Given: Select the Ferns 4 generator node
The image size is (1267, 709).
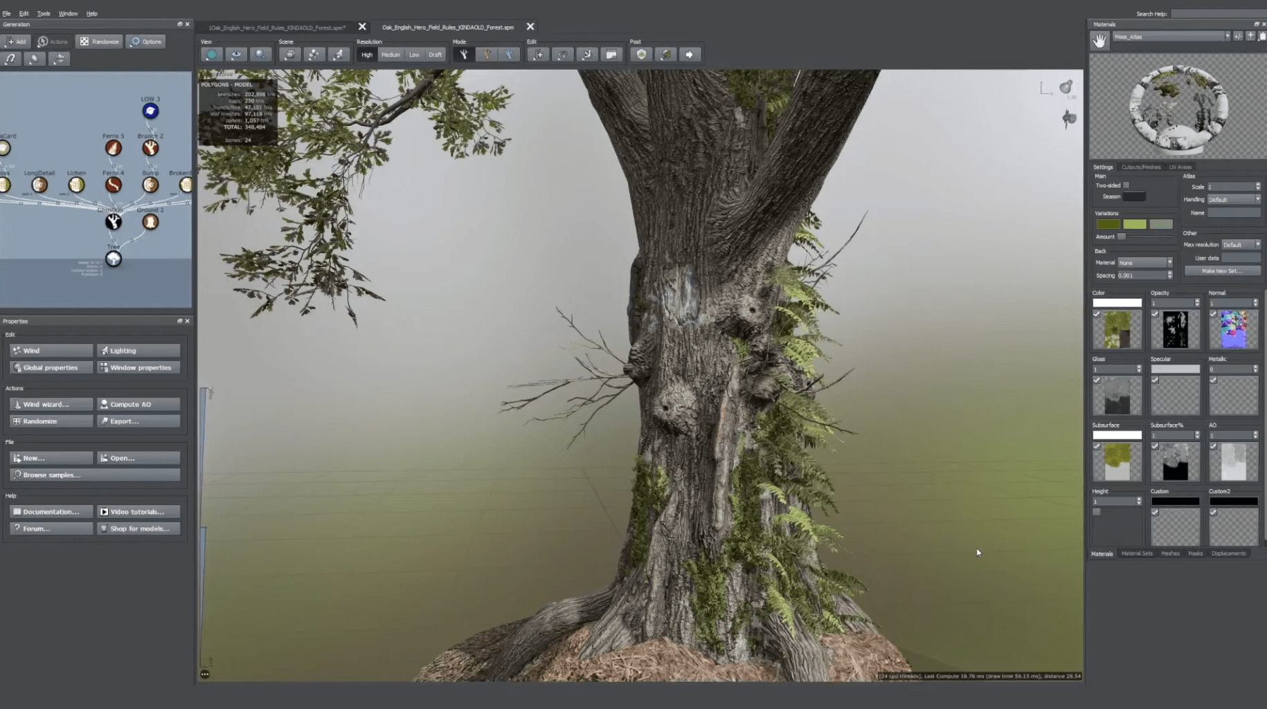Looking at the screenshot, I should click(x=113, y=185).
